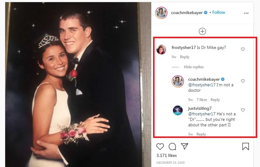Open the comment bubble icon
Screen dimensions: 260x167
[x=172, y=147]
